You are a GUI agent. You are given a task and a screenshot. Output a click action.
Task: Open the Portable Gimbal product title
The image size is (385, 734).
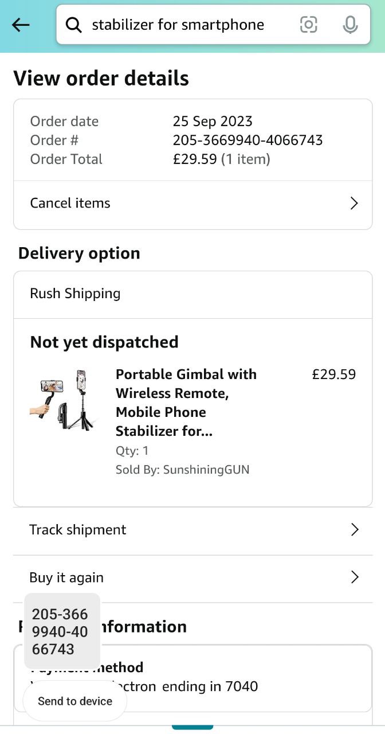click(186, 402)
